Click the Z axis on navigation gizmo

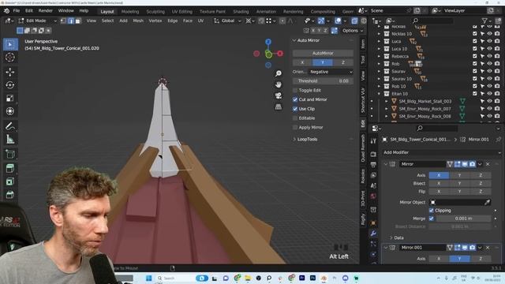coord(268,42)
